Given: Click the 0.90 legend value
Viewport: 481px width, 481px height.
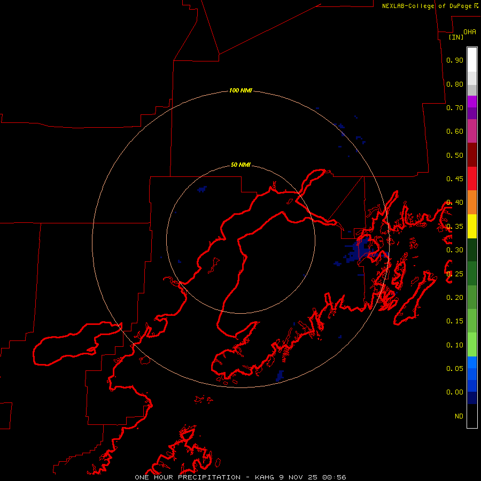Looking at the screenshot, I should pos(455,60).
